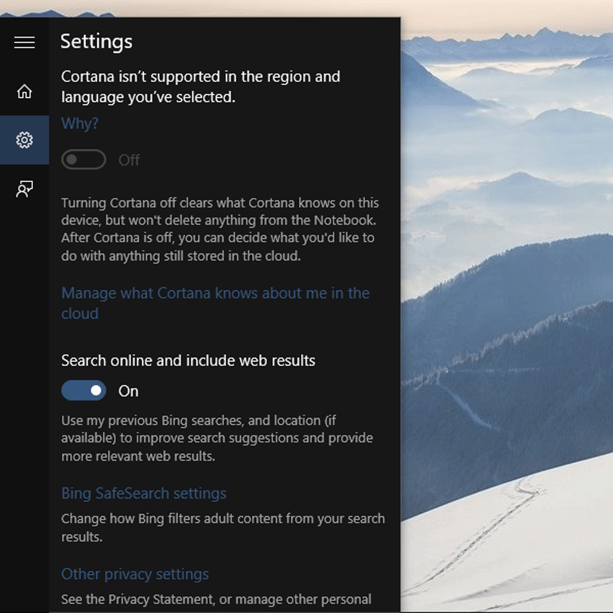Viewport: 613px width, 613px height.
Task: Click the 'On' label beside web results toggle
Action: click(x=128, y=391)
